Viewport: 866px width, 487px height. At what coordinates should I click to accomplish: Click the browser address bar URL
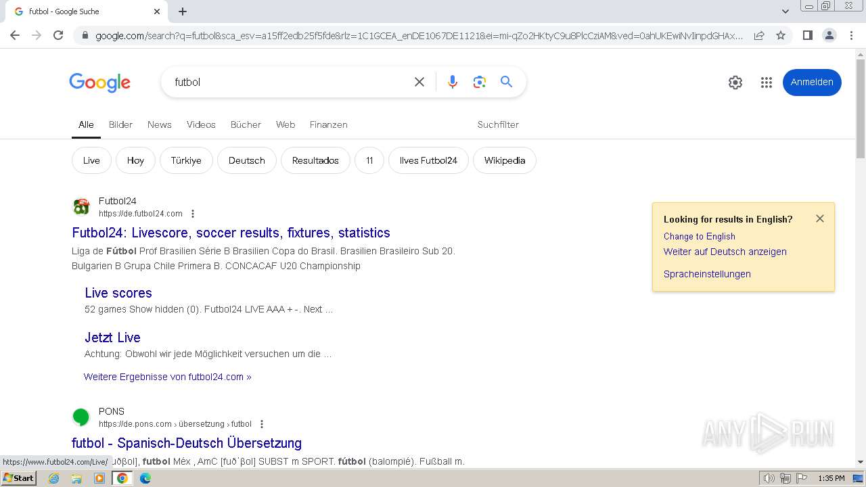419,36
